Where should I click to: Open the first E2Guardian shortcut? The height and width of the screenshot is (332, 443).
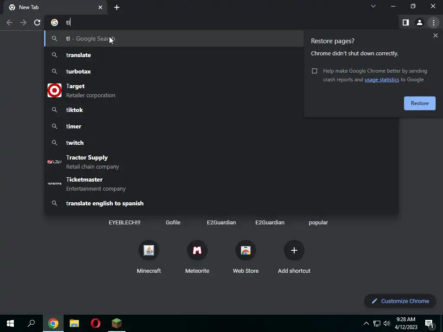[x=221, y=223]
